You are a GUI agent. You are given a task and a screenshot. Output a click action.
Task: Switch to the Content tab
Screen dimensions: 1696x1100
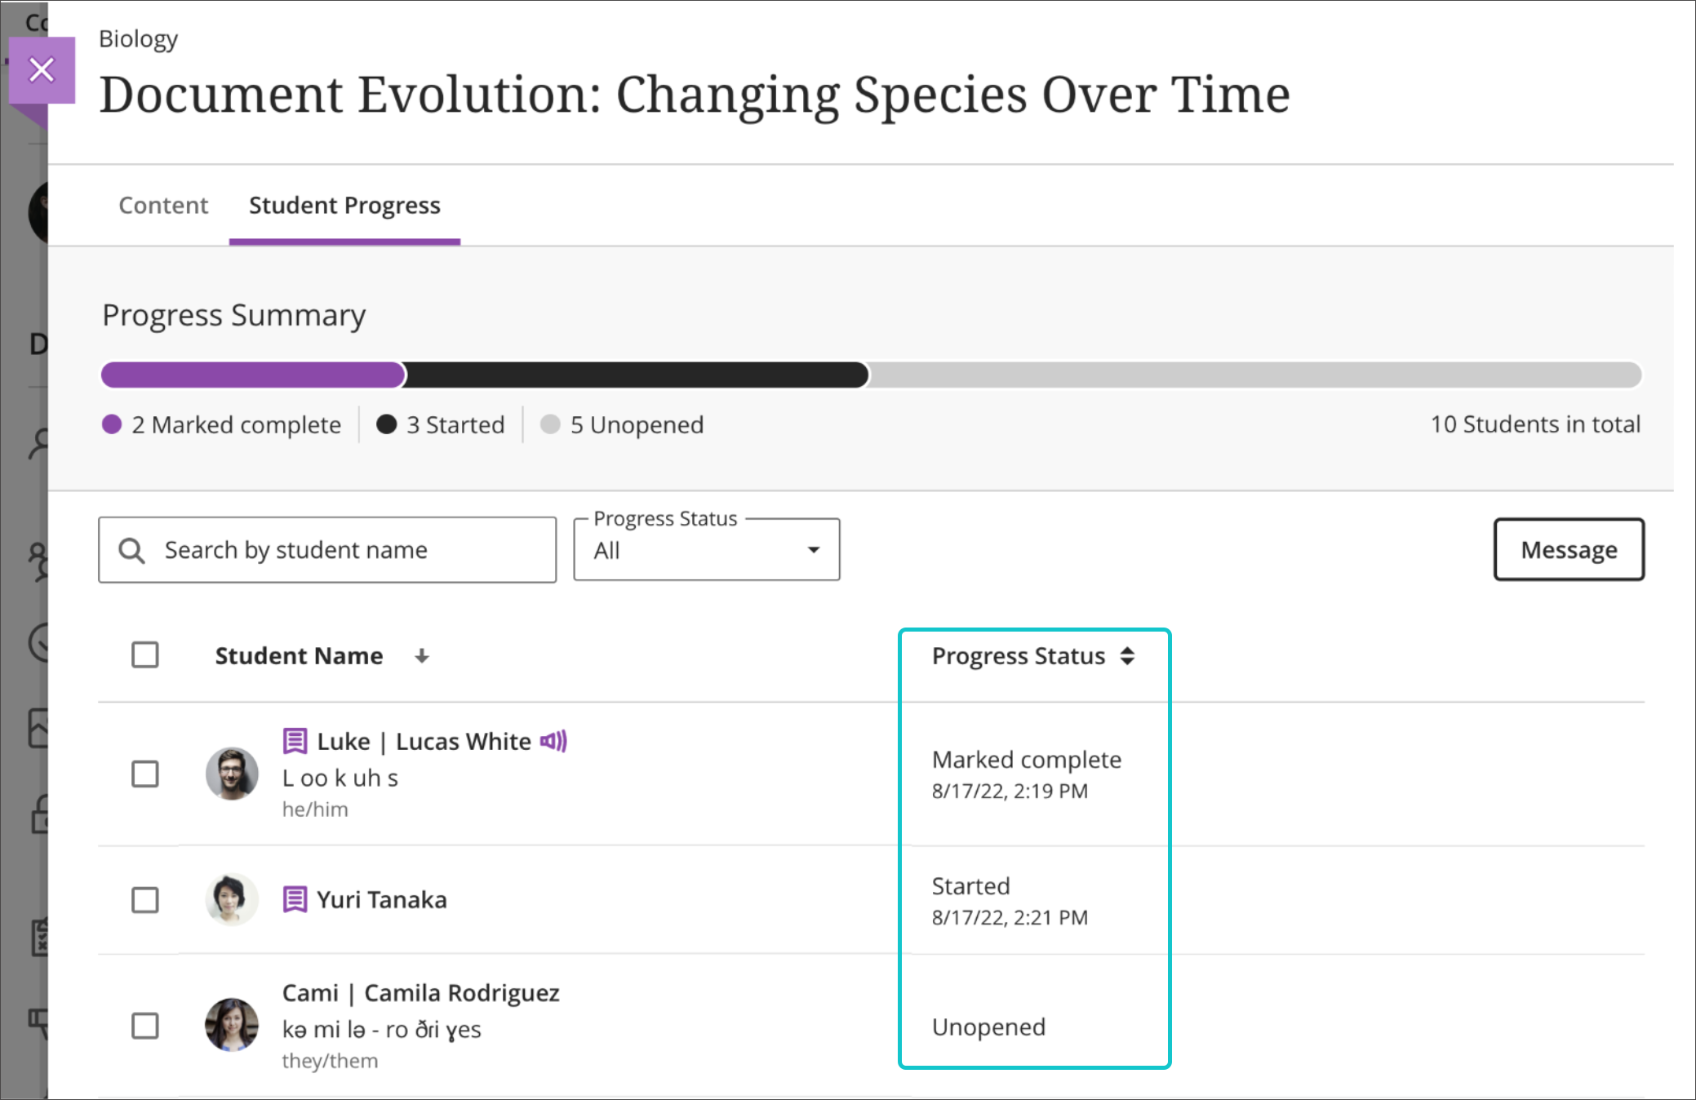coord(163,206)
